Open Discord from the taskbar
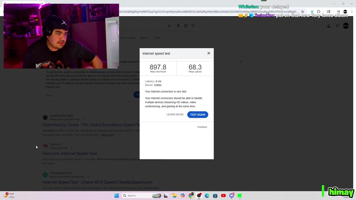 point(231,196)
